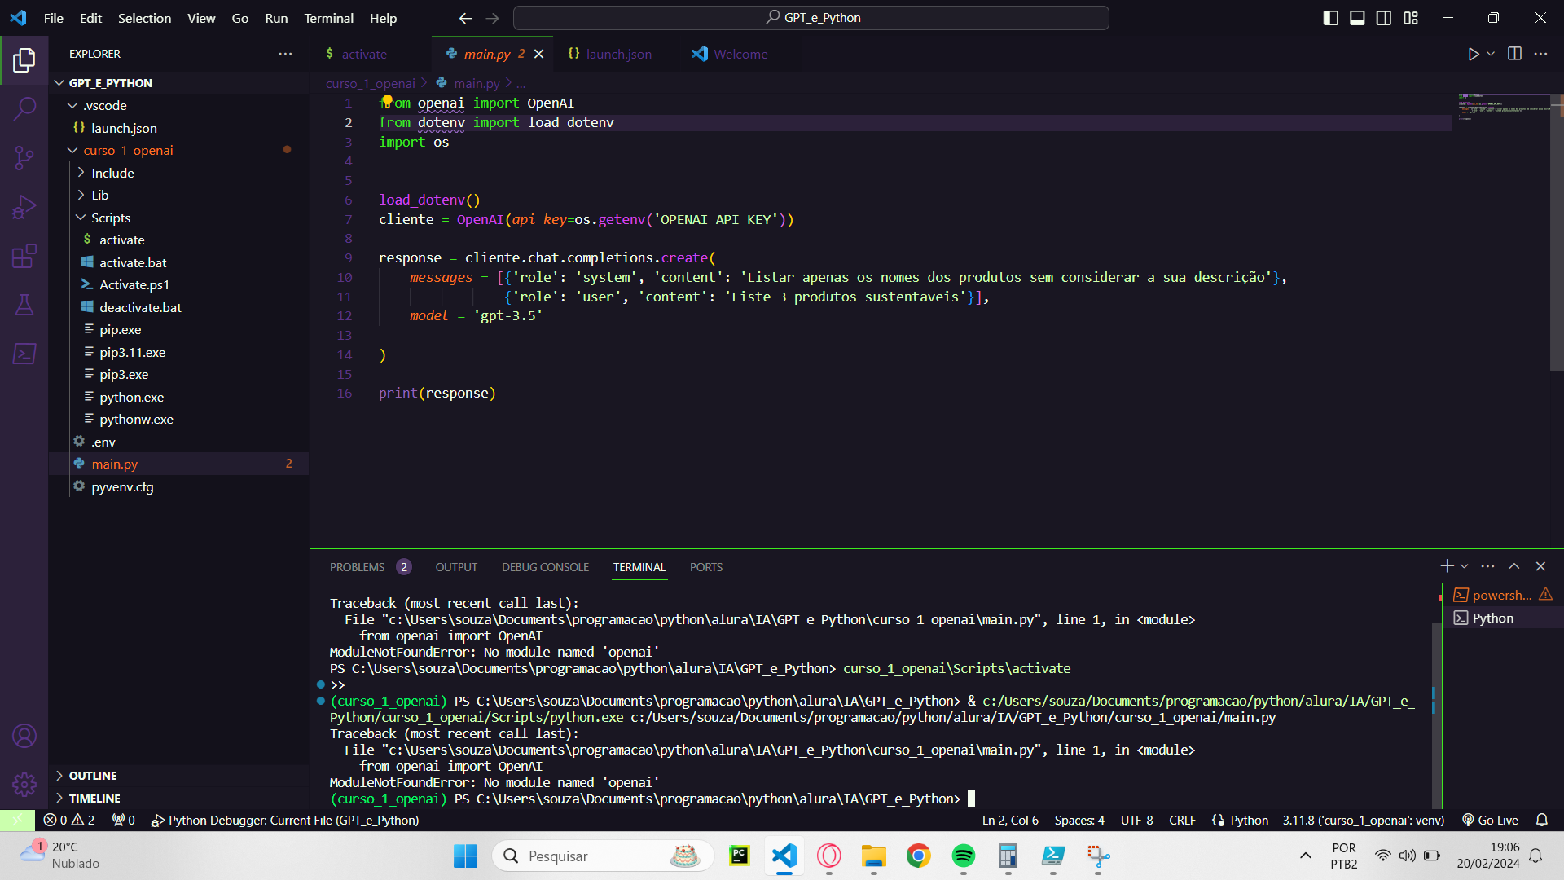1564x880 pixels.
Task: Open the Manage gear icon
Action: (24, 785)
